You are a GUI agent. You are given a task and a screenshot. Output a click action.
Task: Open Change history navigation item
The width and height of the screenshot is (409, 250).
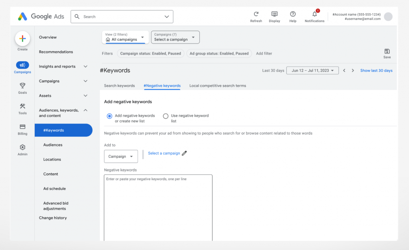click(53, 218)
